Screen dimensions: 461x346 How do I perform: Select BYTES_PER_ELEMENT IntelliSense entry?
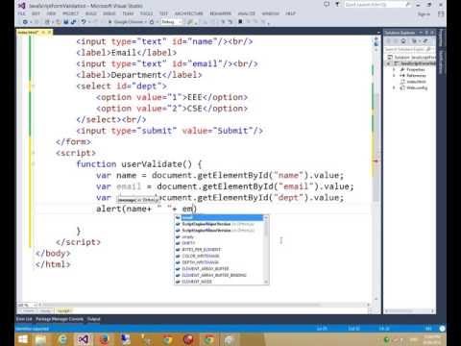tap(201, 250)
